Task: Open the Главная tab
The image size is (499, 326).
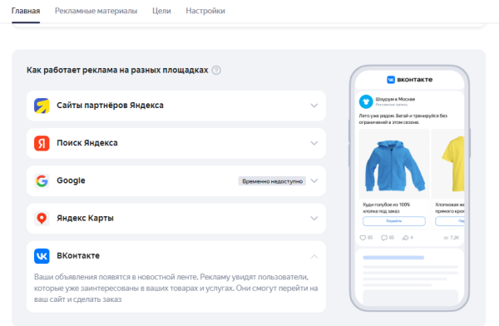Action: click(x=26, y=11)
